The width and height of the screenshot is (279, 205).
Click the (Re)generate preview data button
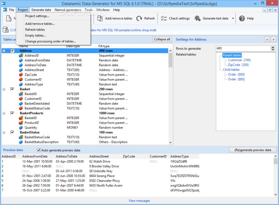tap(253, 149)
